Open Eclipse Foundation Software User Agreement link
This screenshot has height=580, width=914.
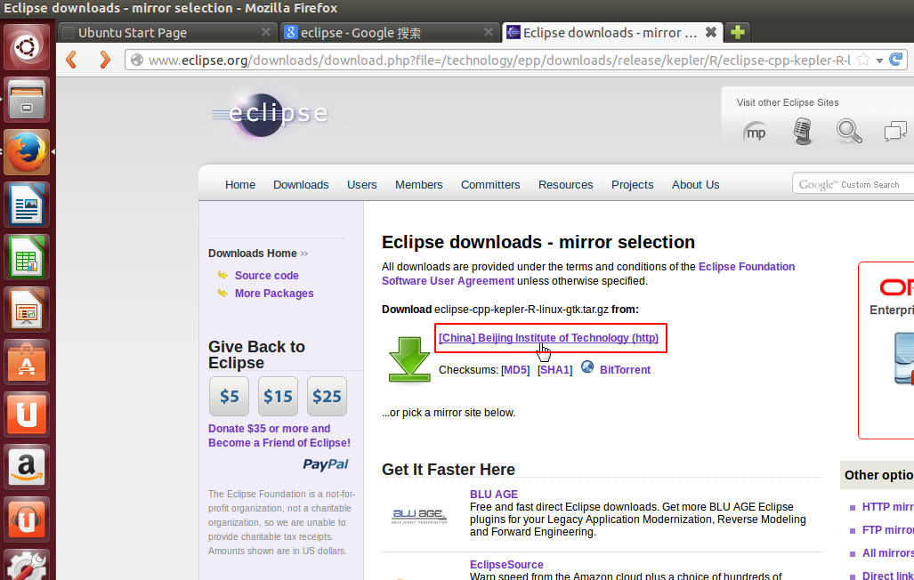(588, 273)
